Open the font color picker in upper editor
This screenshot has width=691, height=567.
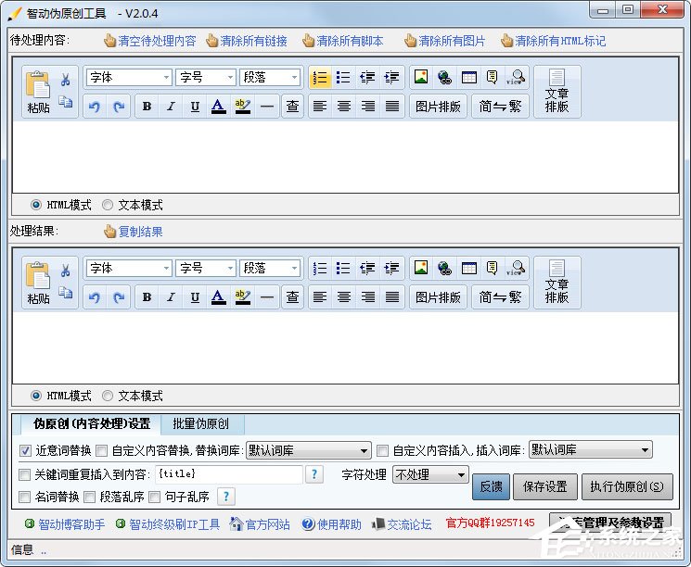[x=218, y=107]
